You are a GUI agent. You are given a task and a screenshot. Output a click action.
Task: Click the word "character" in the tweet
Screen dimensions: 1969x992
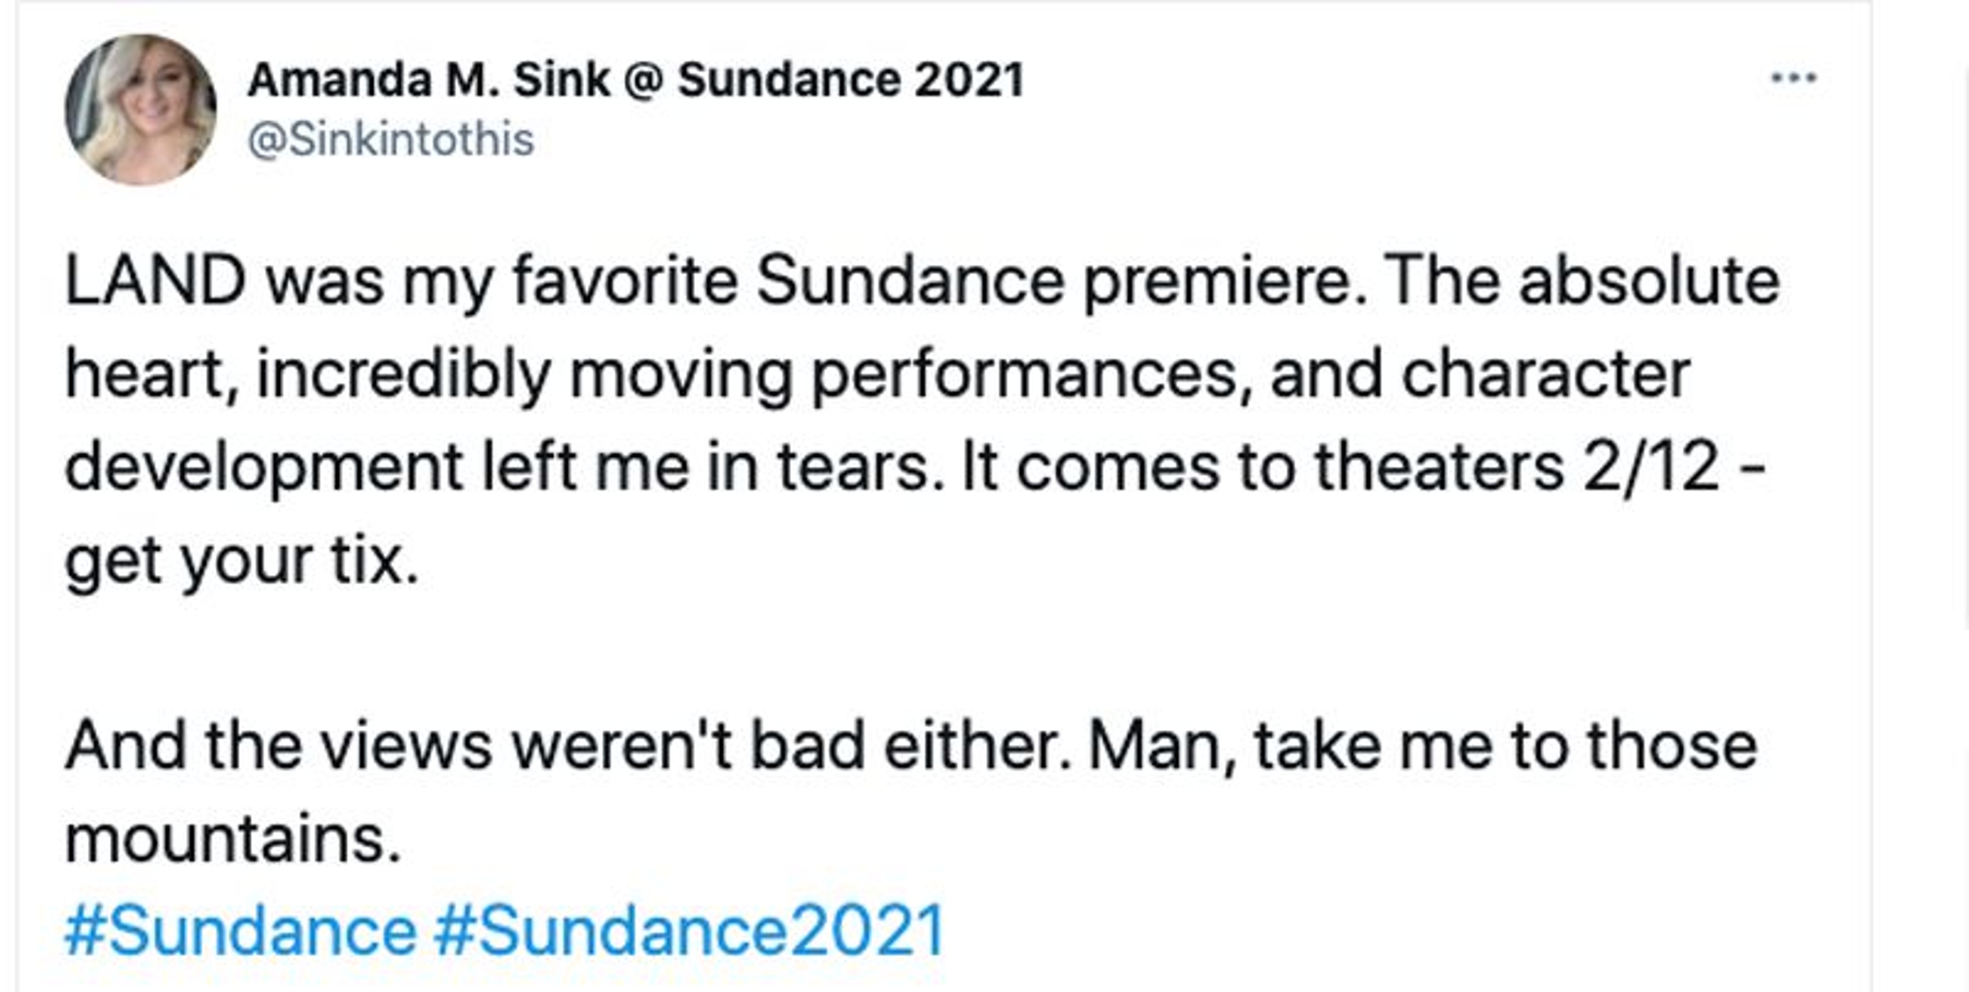click(x=1545, y=374)
